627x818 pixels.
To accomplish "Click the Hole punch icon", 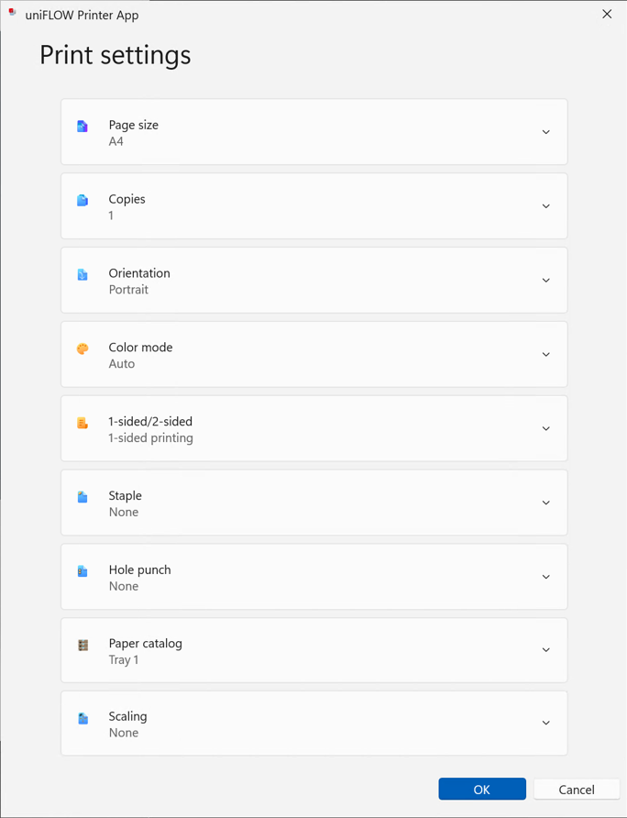I will pyautogui.click(x=82, y=571).
